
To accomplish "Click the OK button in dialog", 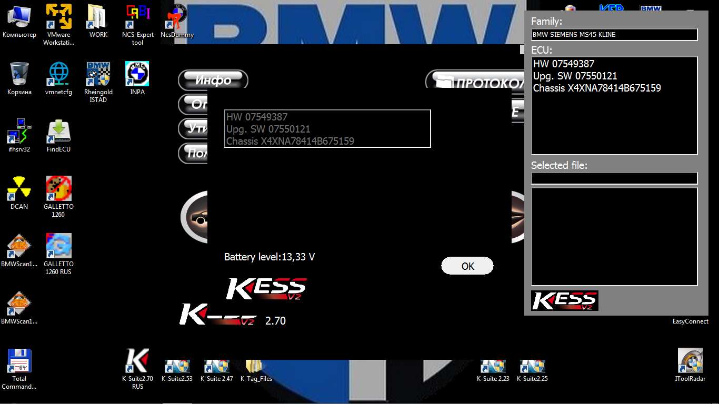I will (x=467, y=266).
